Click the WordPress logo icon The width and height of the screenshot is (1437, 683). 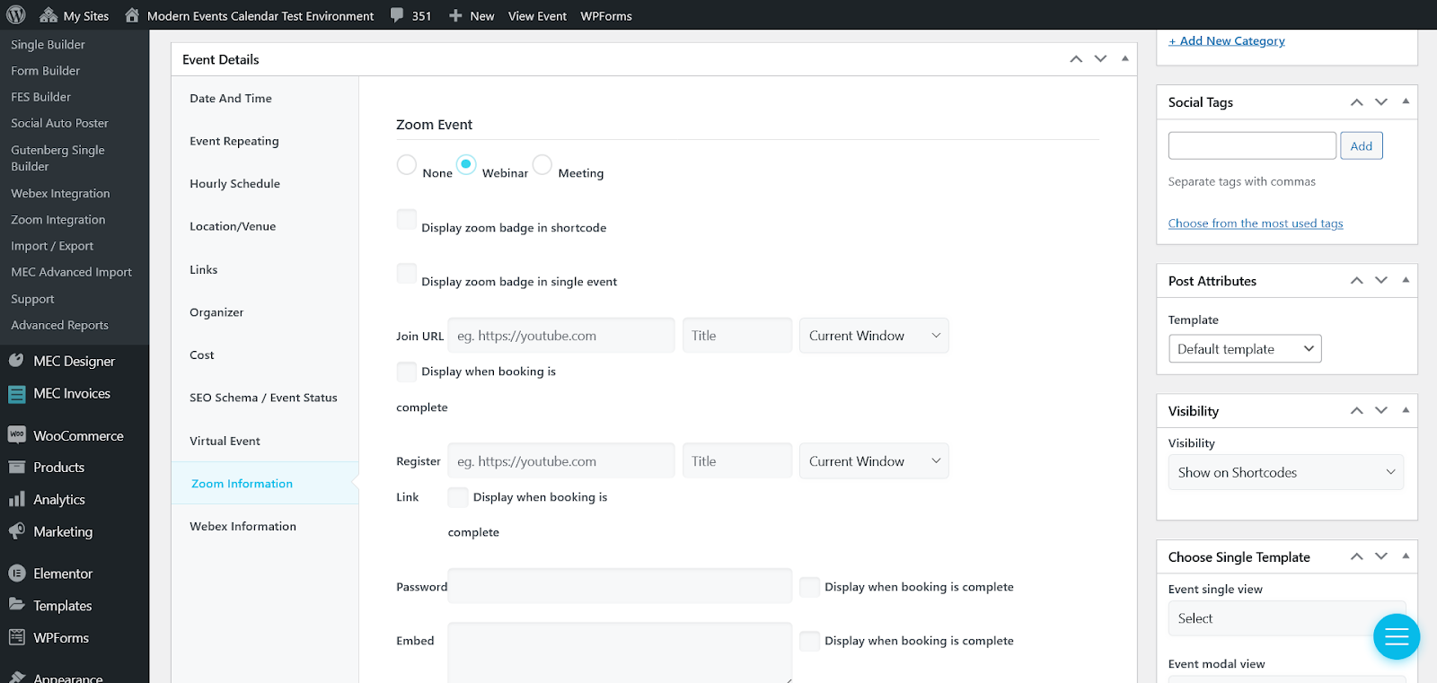click(x=16, y=15)
